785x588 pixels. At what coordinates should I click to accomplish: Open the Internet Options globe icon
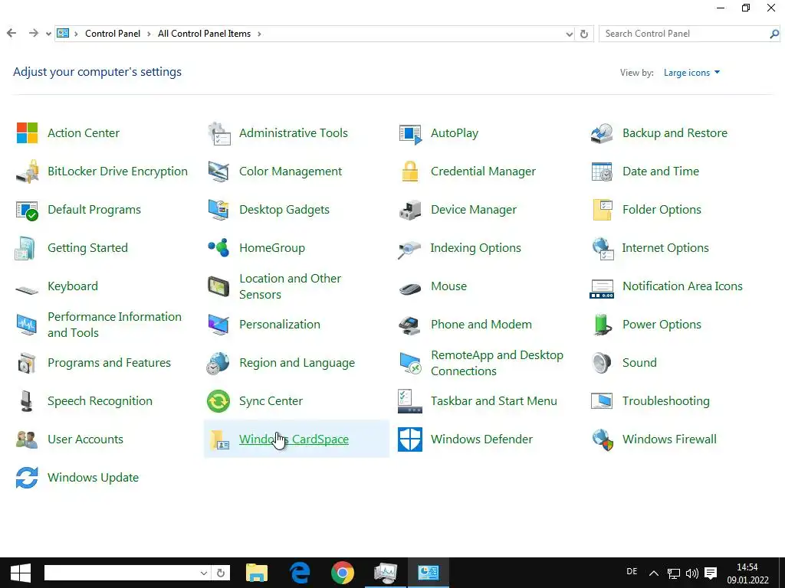603,249
